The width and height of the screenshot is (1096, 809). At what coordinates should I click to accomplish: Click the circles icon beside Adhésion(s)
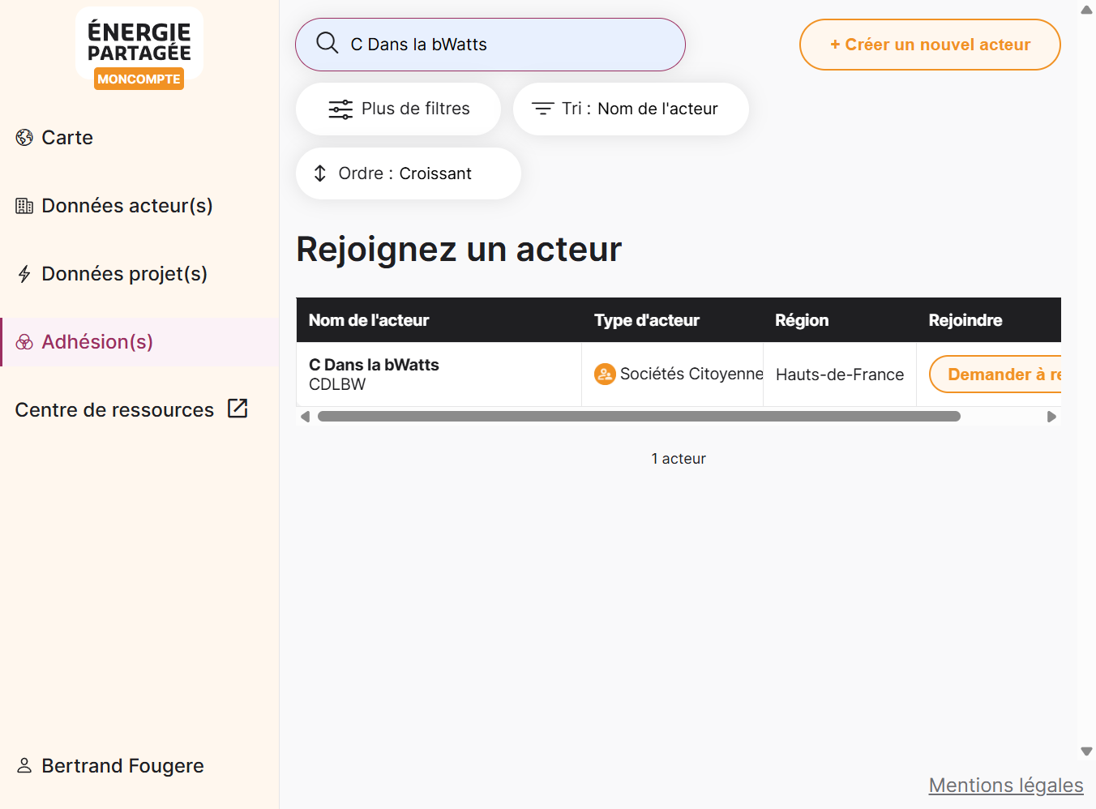click(24, 342)
